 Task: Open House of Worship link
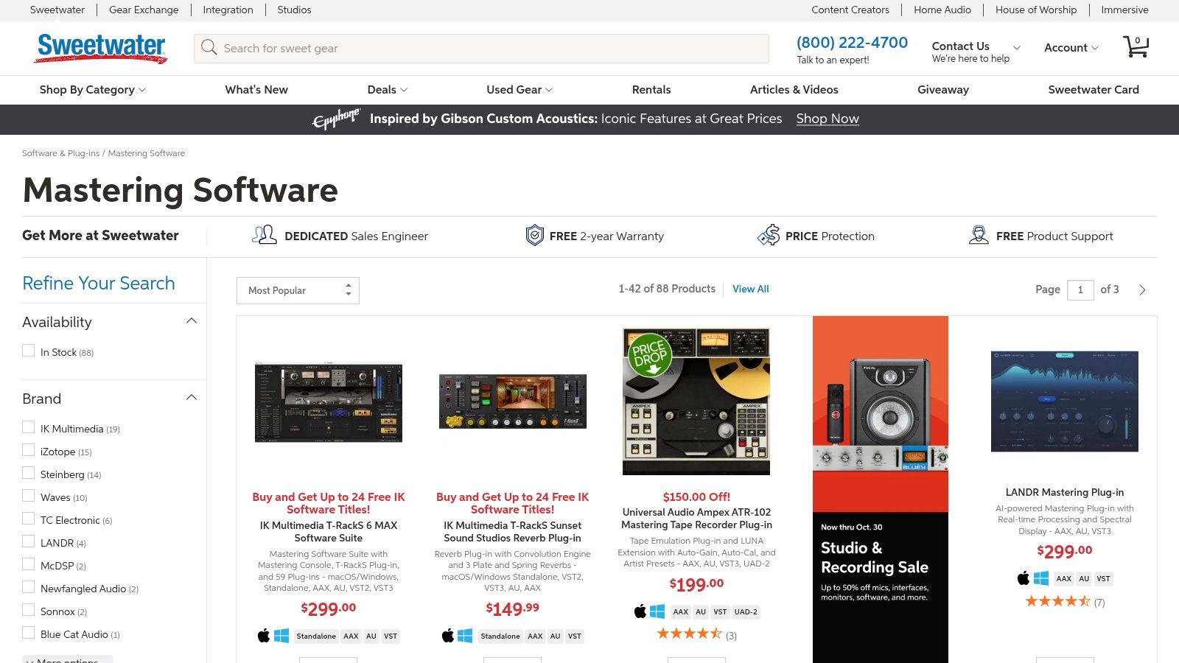tap(1036, 10)
